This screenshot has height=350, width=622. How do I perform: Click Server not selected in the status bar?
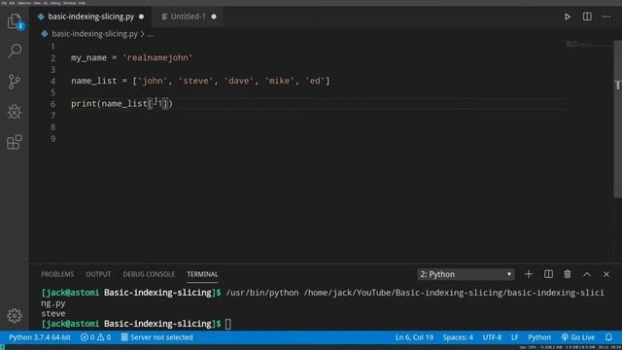(x=157, y=337)
